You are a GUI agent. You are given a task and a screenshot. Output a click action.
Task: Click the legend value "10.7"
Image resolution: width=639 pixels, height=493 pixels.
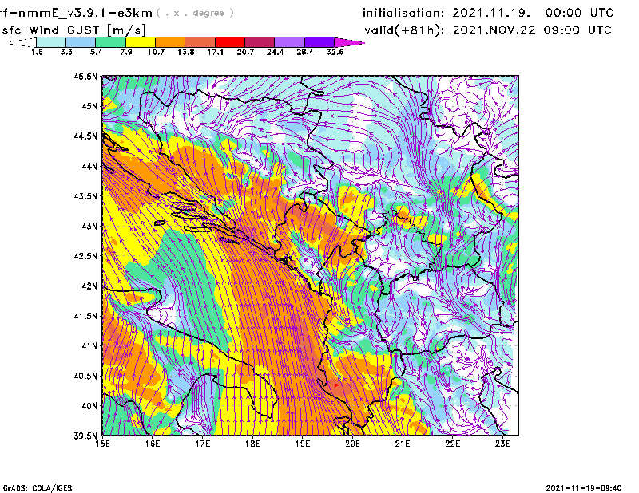(x=156, y=52)
